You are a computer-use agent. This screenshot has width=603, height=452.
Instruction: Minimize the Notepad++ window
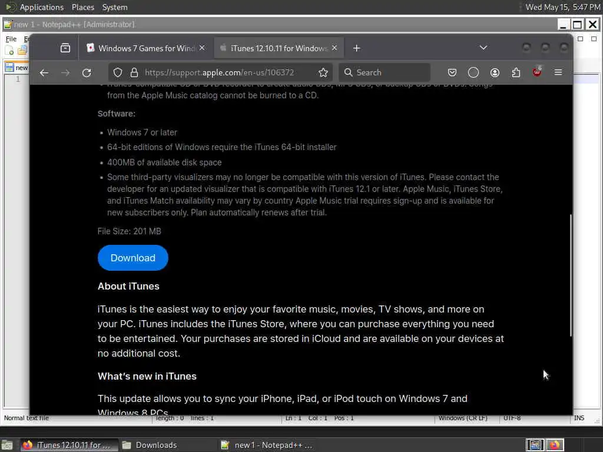[x=563, y=25]
